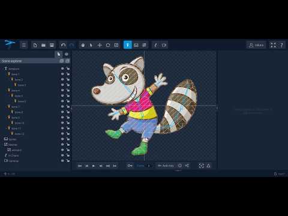The width and height of the screenshot is (288, 216).
Task: Toggle lock for Meshes row
Action: (x=68, y=145)
